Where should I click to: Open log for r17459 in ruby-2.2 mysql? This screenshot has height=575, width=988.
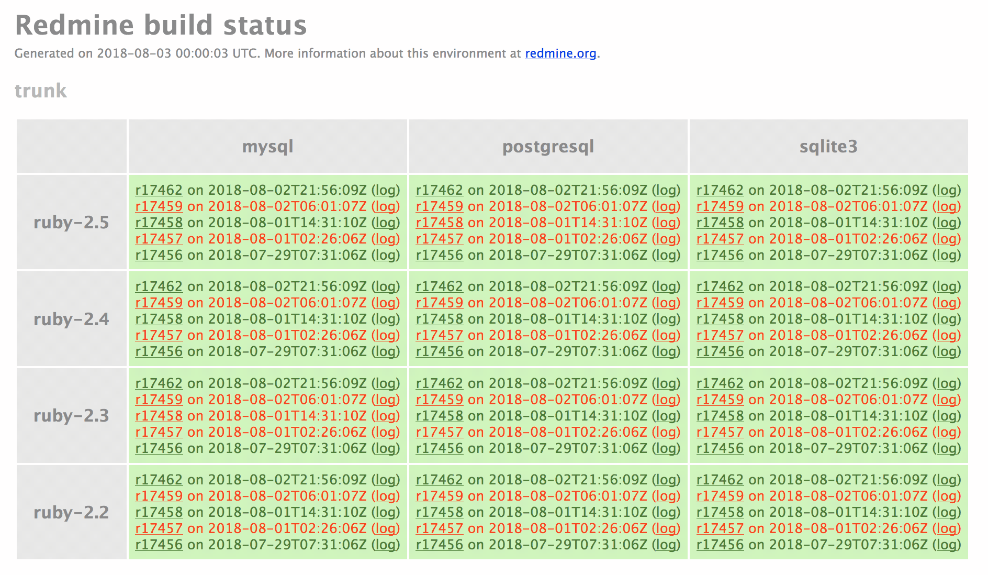point(386,496)
